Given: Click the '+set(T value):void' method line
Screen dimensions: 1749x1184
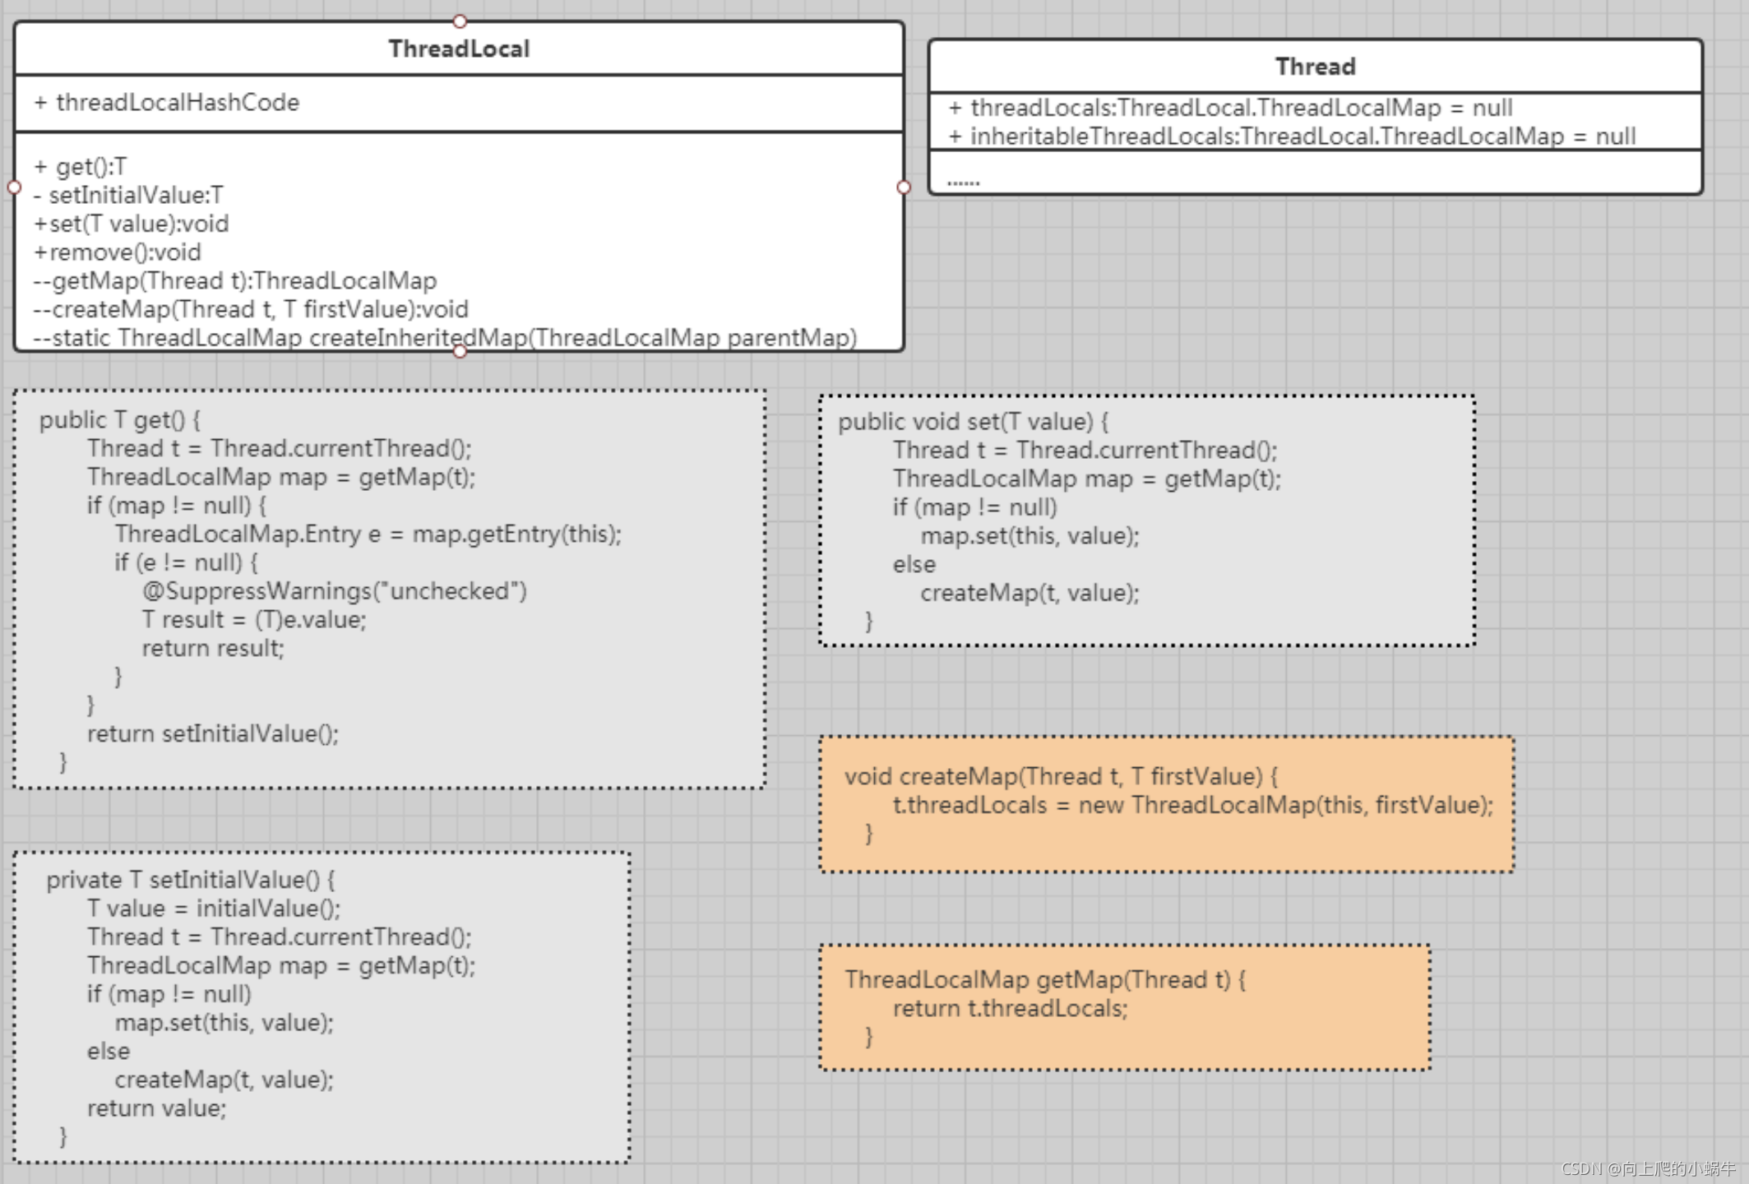Looking at the screenshot, I should click(x=132, y=224).
